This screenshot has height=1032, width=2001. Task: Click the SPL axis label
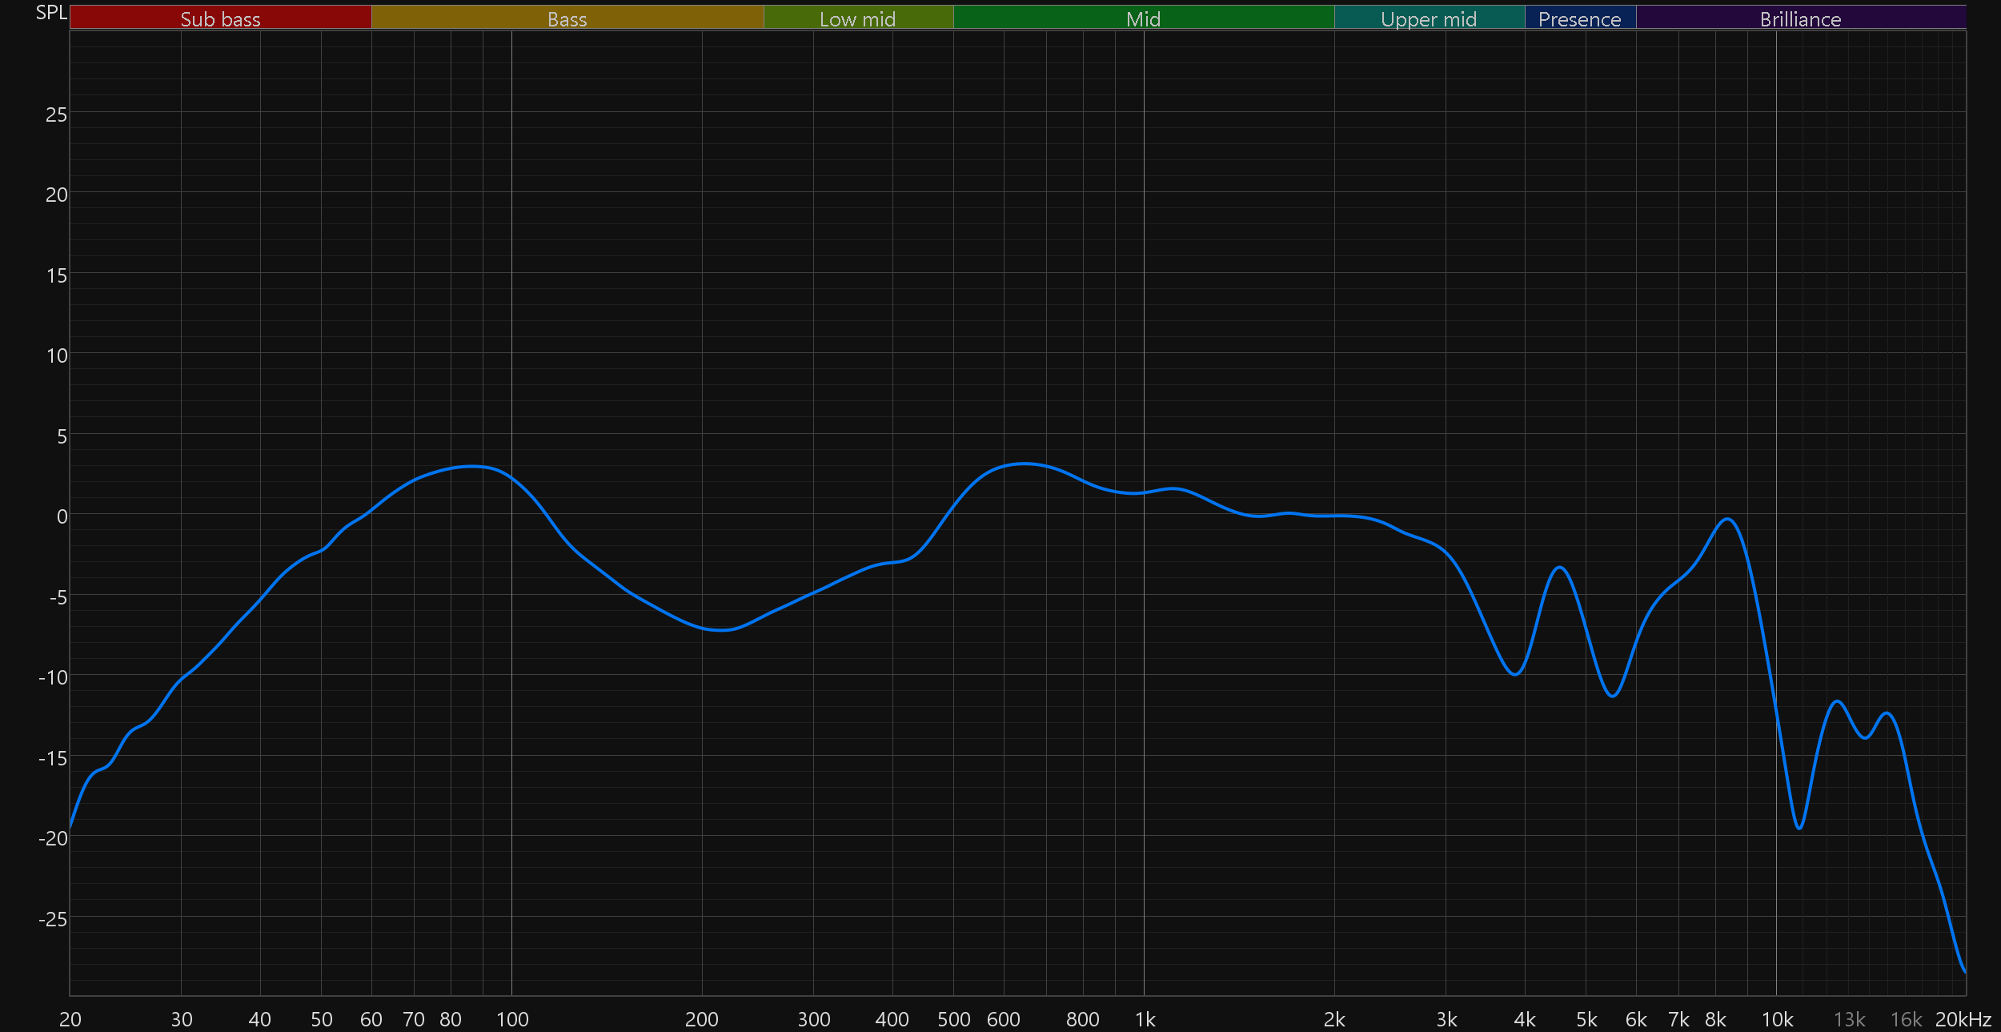click(x=51, y=13)
